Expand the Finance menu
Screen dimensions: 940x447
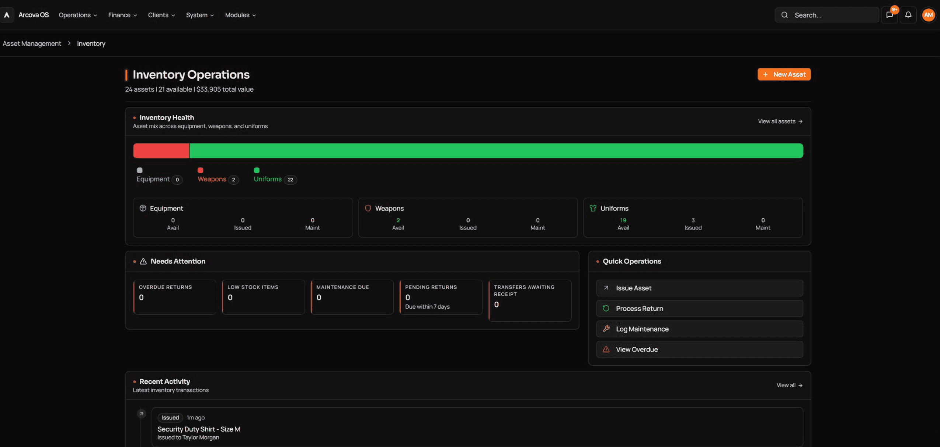point(122,15)
